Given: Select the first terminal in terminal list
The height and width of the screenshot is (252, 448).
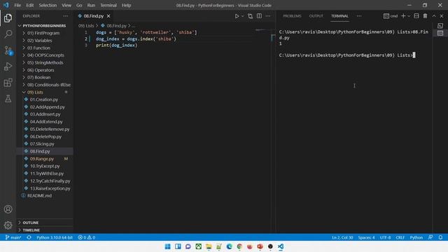Looking at the screenshot, I should (440, 26).
